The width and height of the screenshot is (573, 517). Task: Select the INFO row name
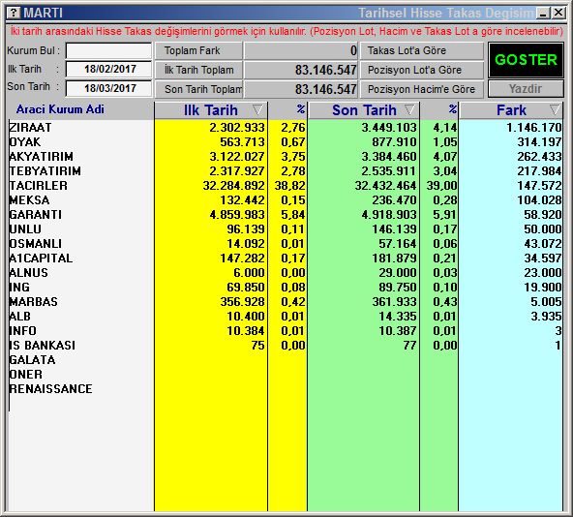tap(23, 330)
